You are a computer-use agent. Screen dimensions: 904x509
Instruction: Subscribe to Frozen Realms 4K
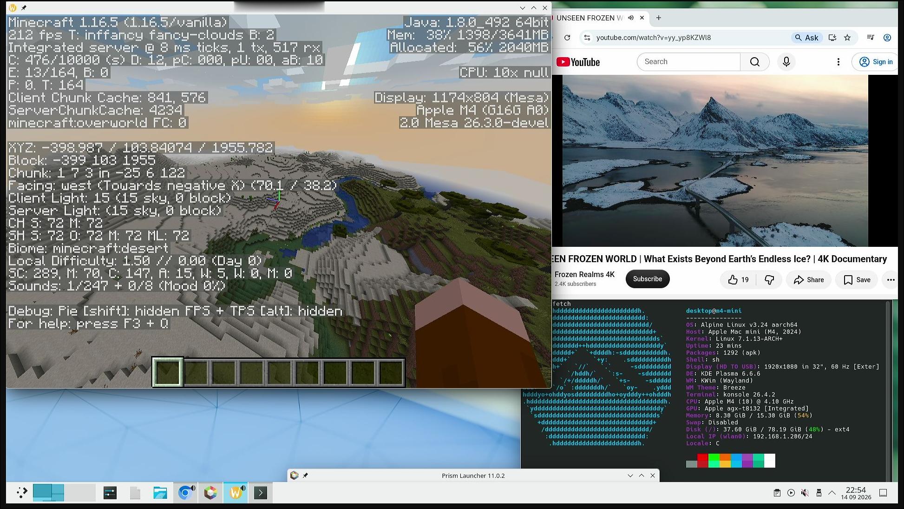(648, 279)
